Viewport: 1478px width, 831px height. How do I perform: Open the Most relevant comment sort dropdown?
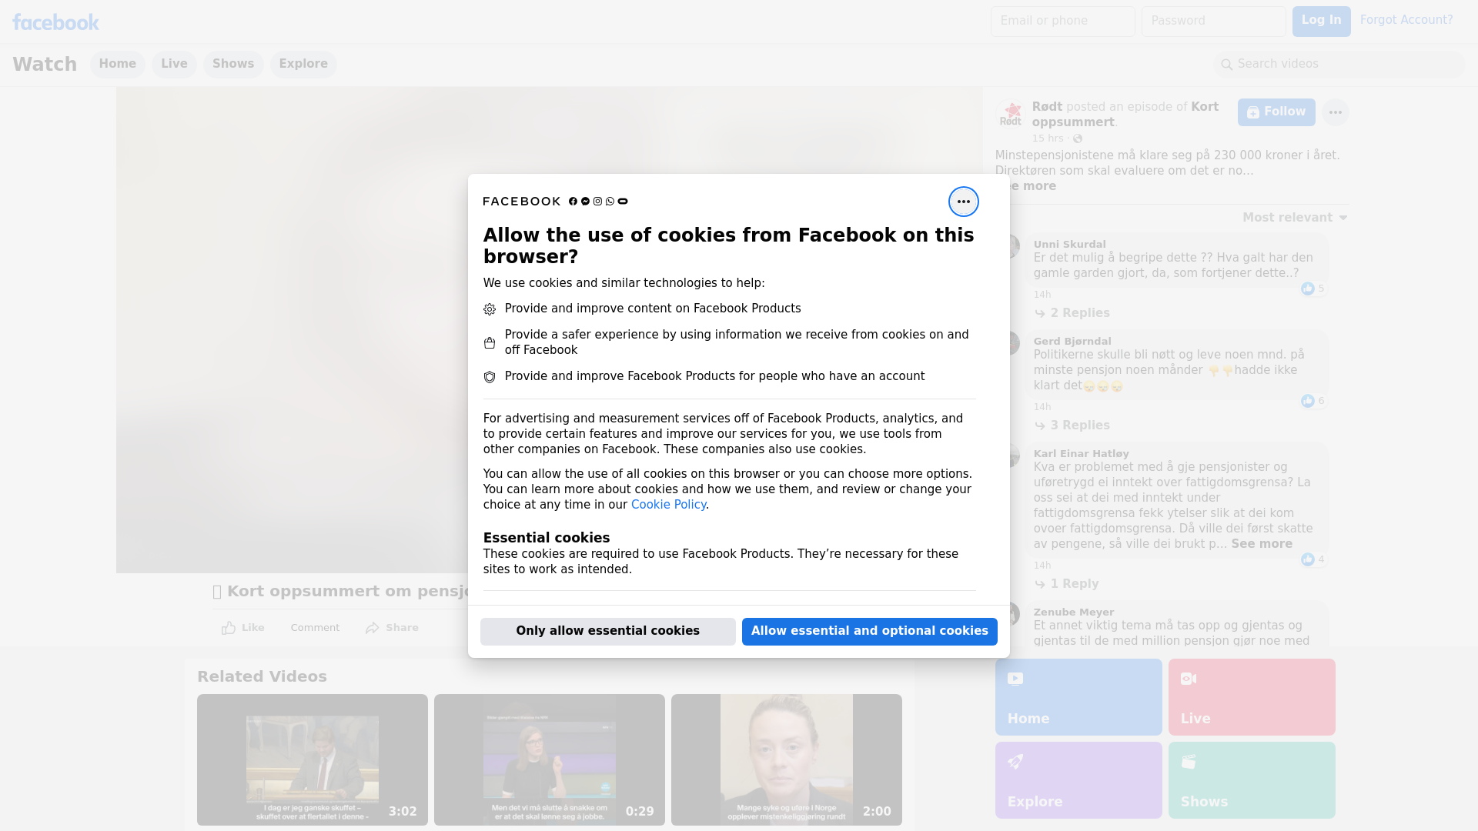1294,218
